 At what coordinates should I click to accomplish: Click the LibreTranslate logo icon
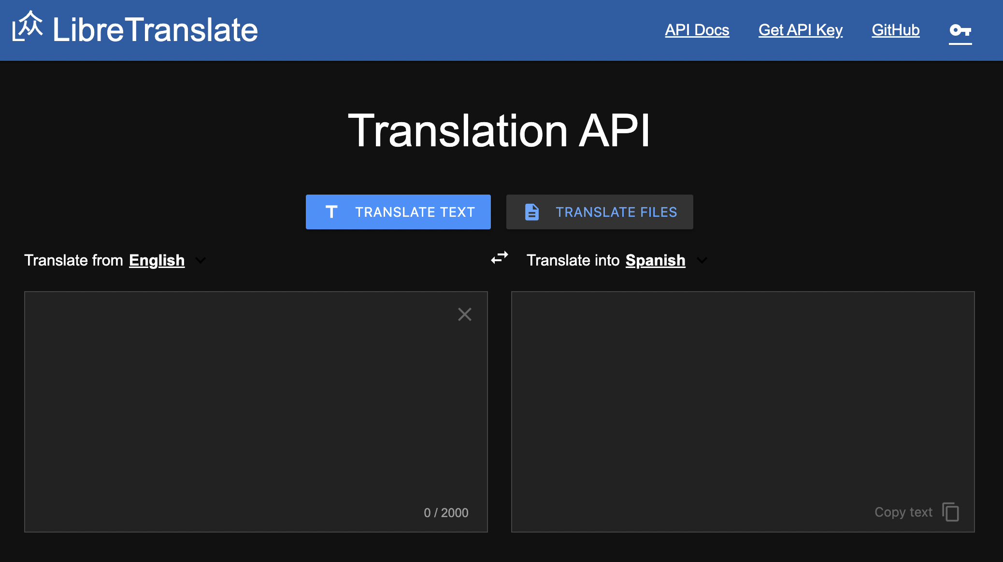click(x=27, y=27)
